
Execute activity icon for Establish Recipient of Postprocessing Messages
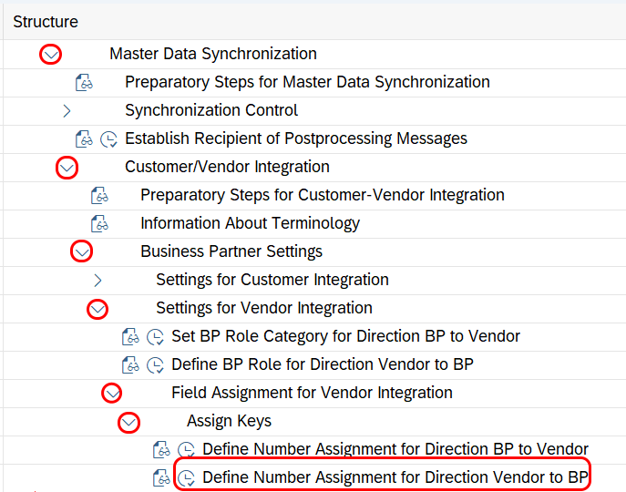pyautogui.click(x=108, y=139)
